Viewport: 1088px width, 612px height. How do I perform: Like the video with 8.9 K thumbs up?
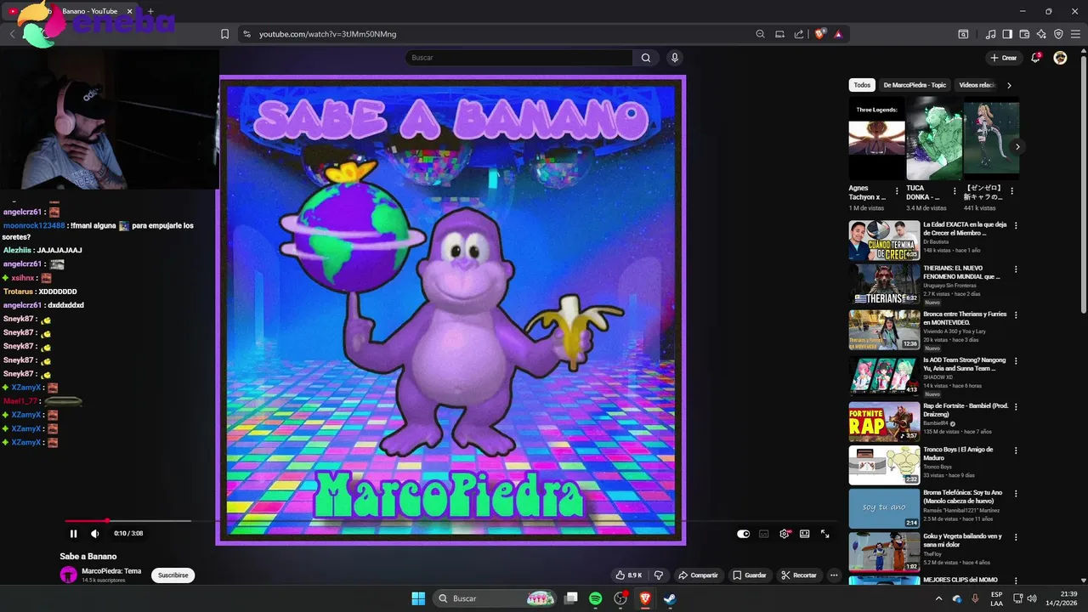pos(628,575)
